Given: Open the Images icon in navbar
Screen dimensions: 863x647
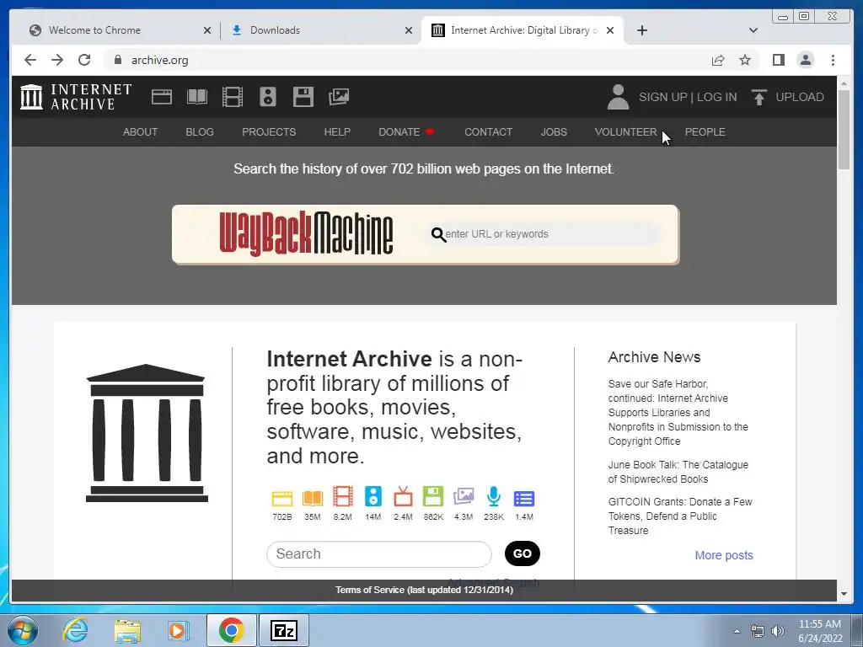Looking at the screenshot, I should pyautogui.click(x=339, y=97).
